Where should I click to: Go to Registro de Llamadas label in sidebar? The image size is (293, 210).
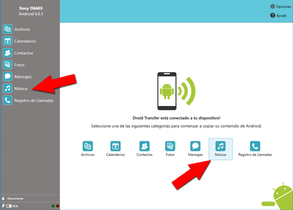tap(34, 100)
